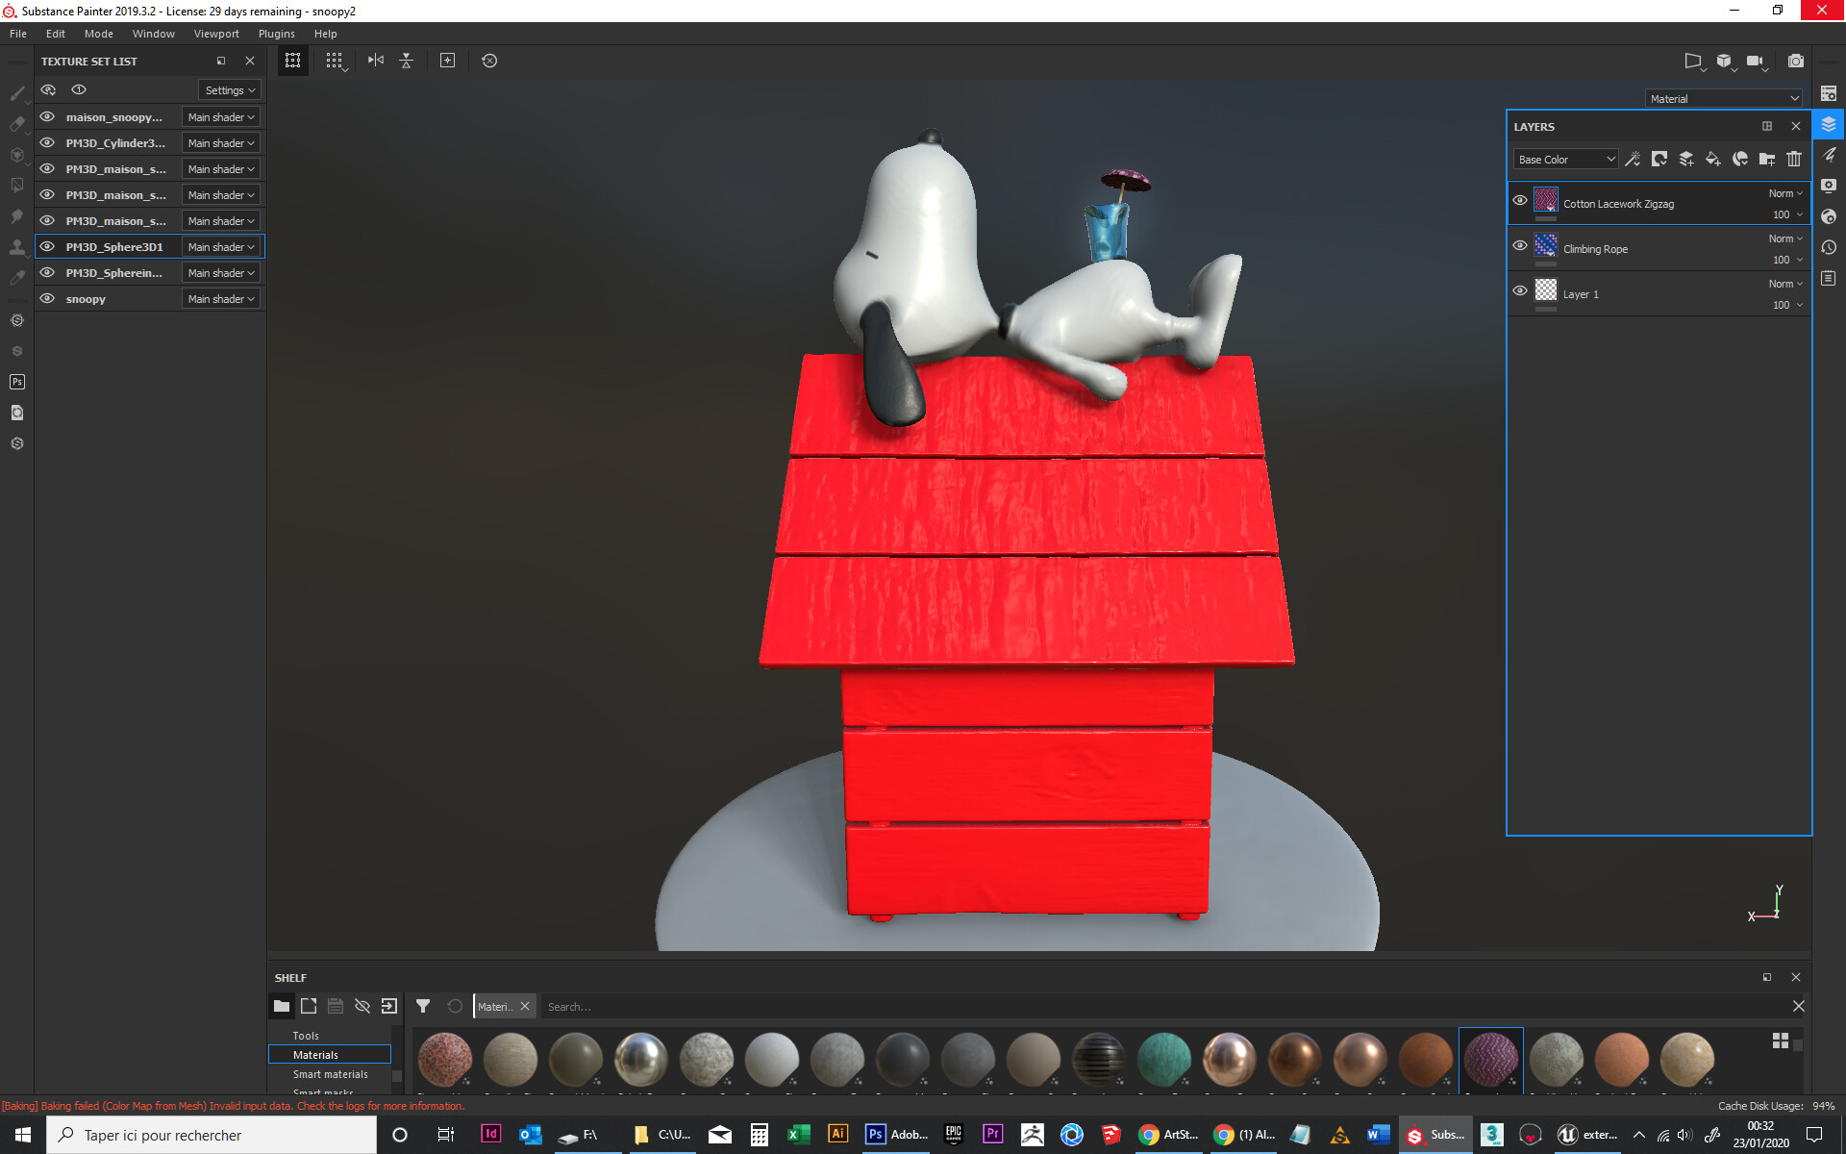Viewport: 1846px width, 1154px height.
Task: Select the Paint brush tool
Action: coord(17,93)
